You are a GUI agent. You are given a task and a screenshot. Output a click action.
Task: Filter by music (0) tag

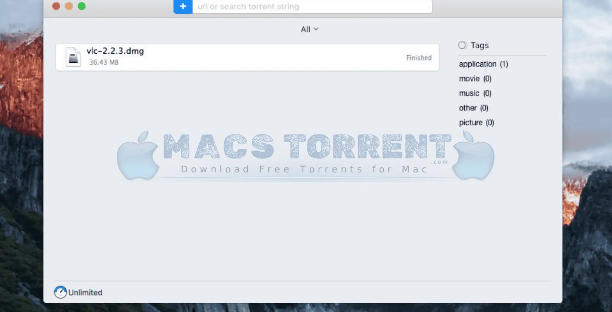(475, 93)
